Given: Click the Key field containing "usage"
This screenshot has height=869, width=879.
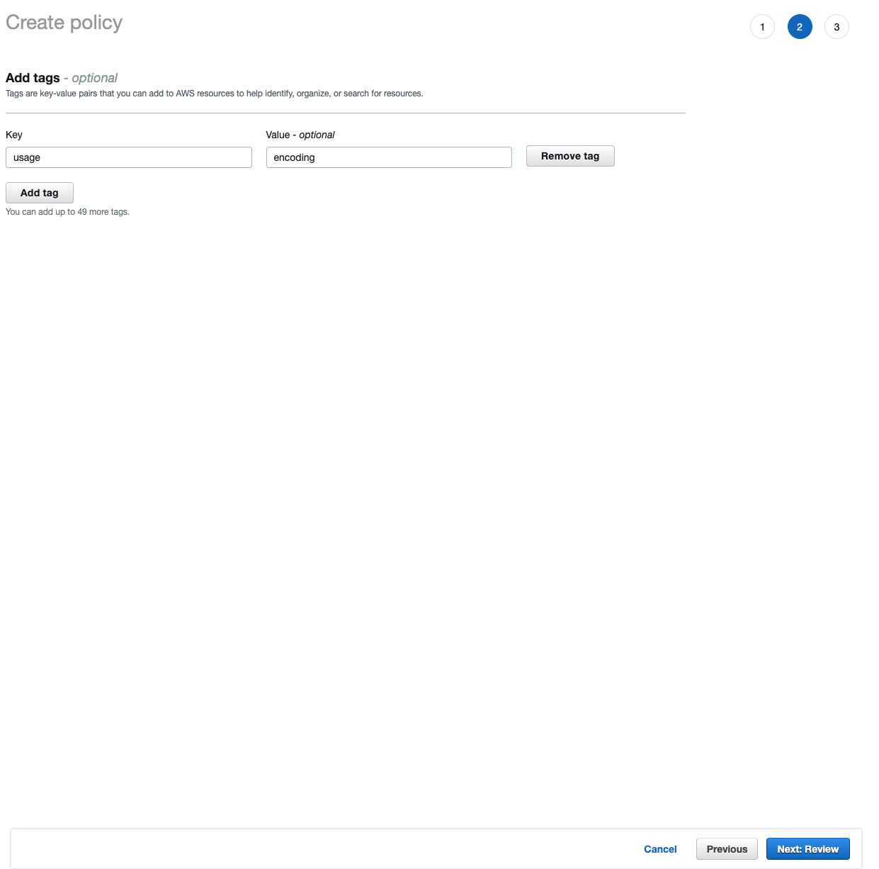Looking at the screenshot, I should click(128, 157).
